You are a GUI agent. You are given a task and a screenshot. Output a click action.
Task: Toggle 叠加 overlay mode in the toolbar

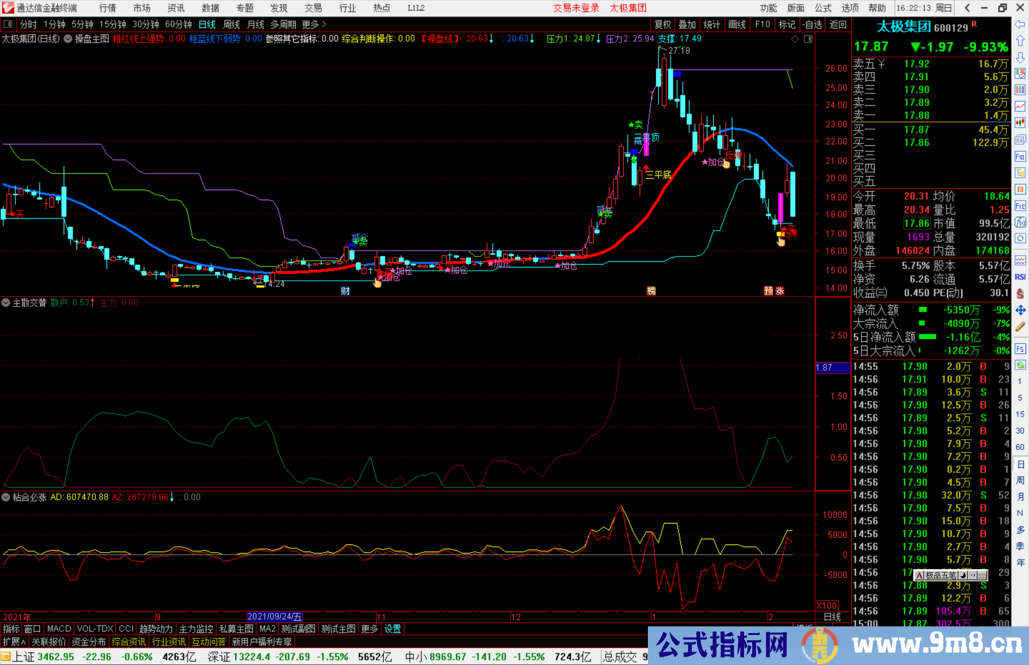pos(687,24)
